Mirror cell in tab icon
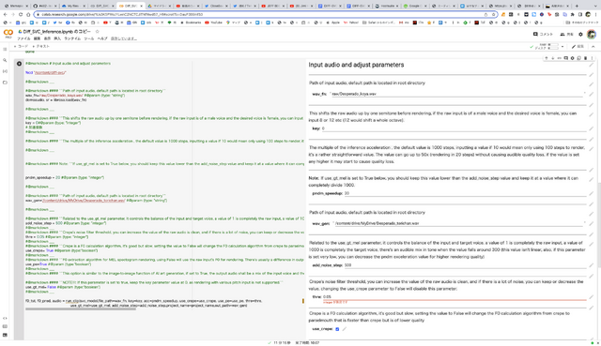The height and width of the screenshot is (346, 601). point(578,58)
